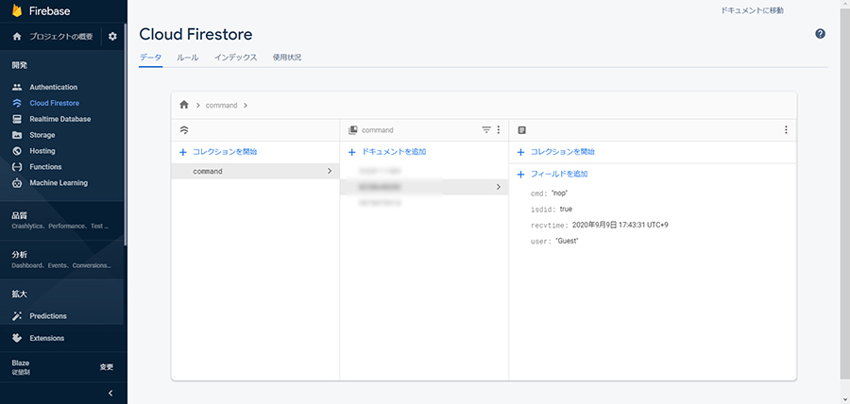Select the third blurred document ID

click(380, 203)
